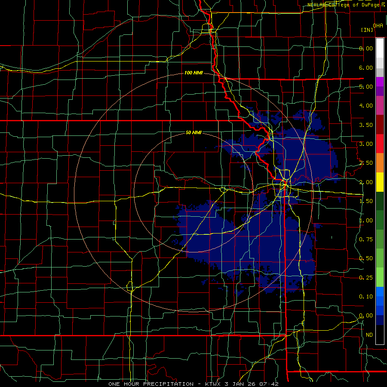
Task: Click the 1.50 legend value
Action: (x=366, y=201)
